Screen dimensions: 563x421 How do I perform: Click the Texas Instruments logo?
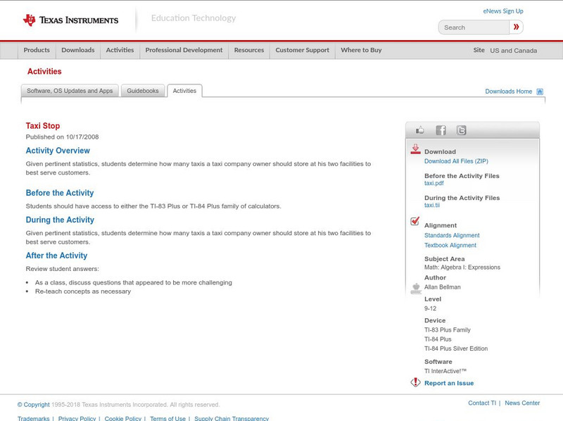[70, 20]
